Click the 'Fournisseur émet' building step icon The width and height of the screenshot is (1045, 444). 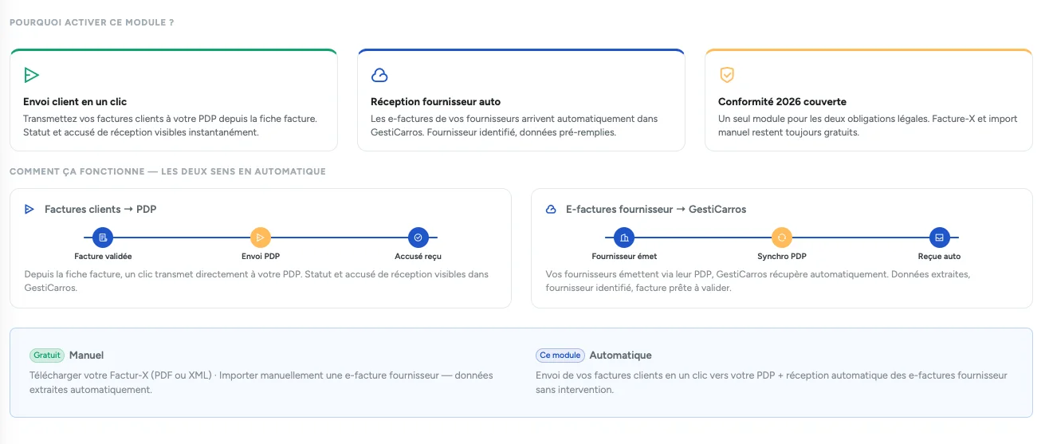click(x=624, y=238)
